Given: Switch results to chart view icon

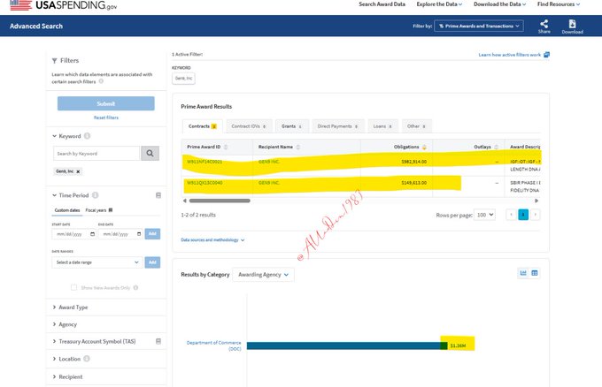Looking at the screenshot, I should click(522, 273).
